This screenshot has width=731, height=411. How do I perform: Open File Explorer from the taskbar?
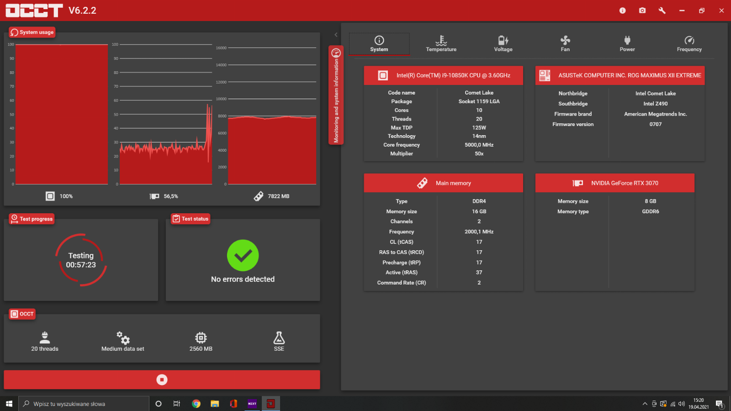tap(215, 404)
